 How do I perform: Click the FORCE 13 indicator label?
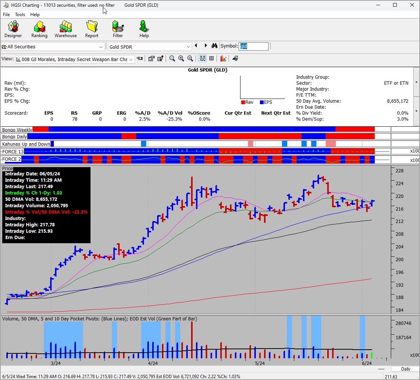(12, 152)
